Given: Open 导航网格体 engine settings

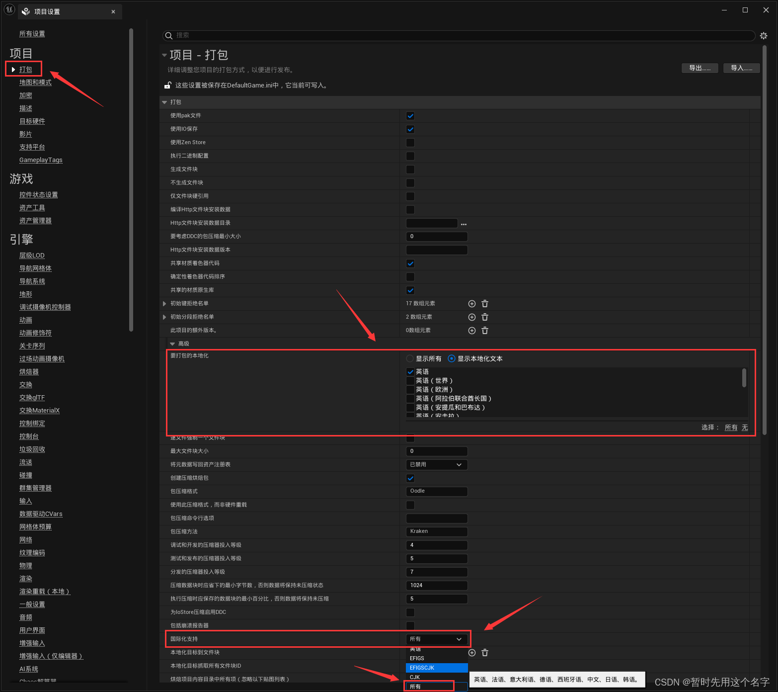Looking at the screenshot, I should pyautogui.click(x=35, y=268).
